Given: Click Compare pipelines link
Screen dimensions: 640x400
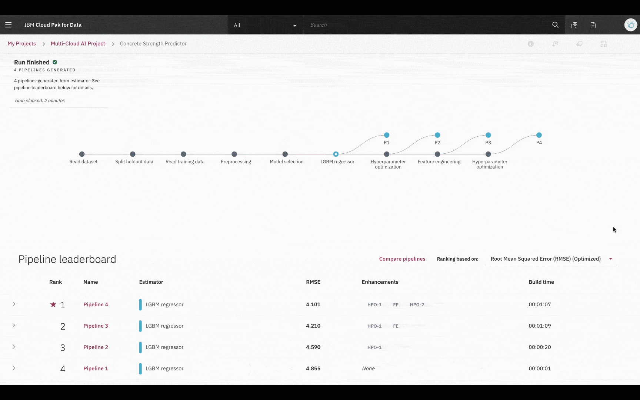Looking at the screenshot, I should pos(402,259).
